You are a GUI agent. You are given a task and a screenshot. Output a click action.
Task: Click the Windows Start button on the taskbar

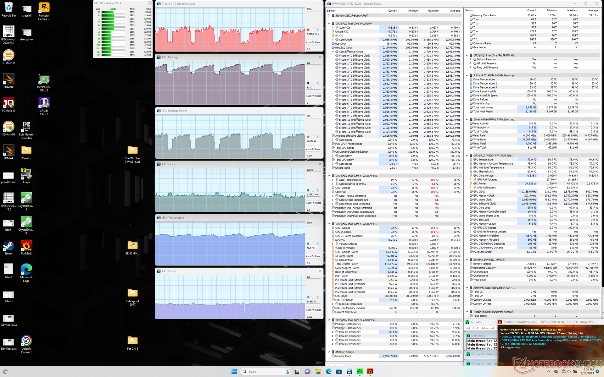234,371
